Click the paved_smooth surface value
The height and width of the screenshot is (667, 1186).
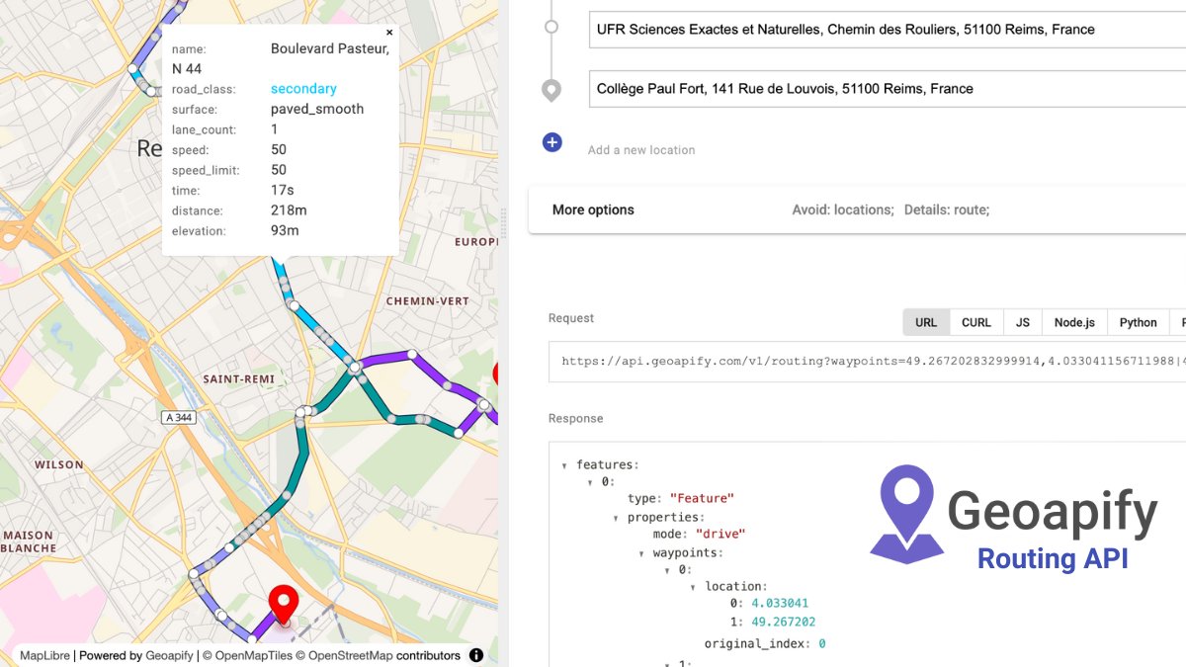tap(317, 109)
